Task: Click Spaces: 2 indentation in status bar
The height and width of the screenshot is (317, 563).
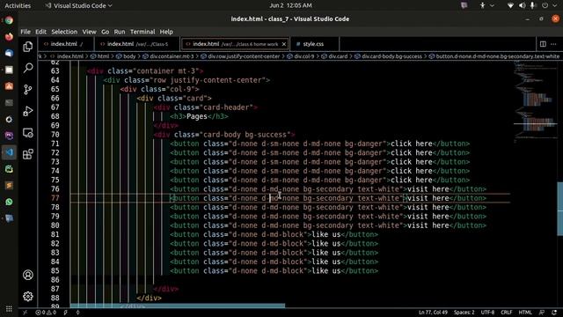Action: pos(464,313)
